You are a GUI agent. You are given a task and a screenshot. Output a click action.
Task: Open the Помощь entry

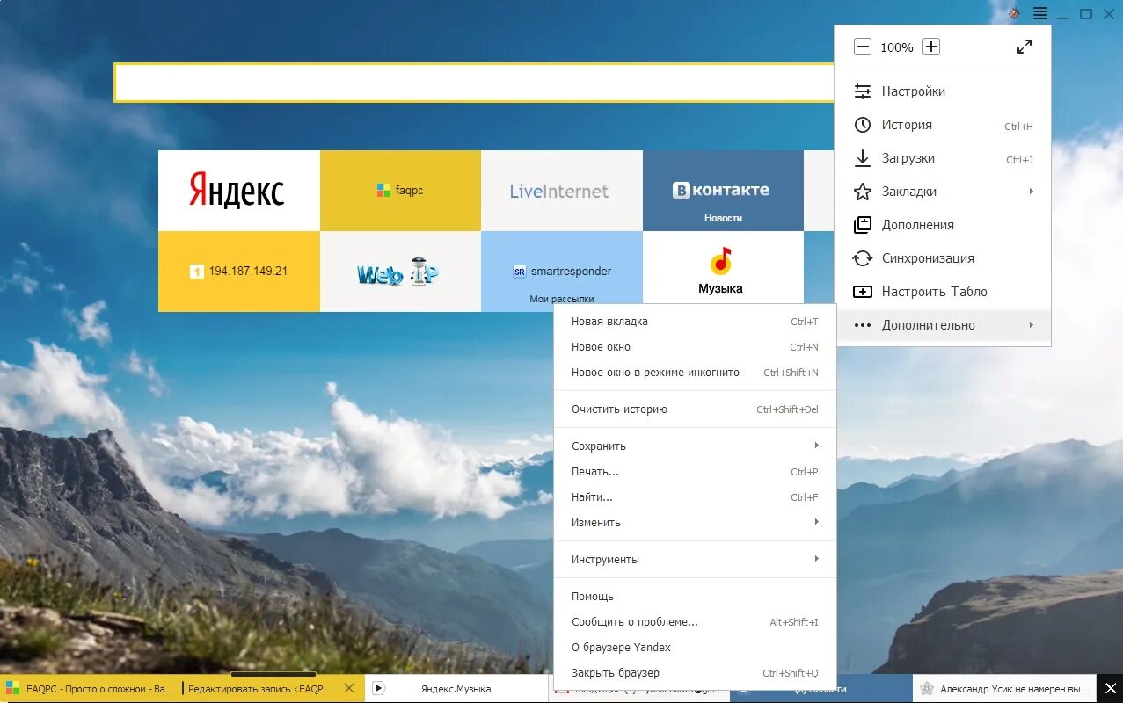tap(695, 597)
